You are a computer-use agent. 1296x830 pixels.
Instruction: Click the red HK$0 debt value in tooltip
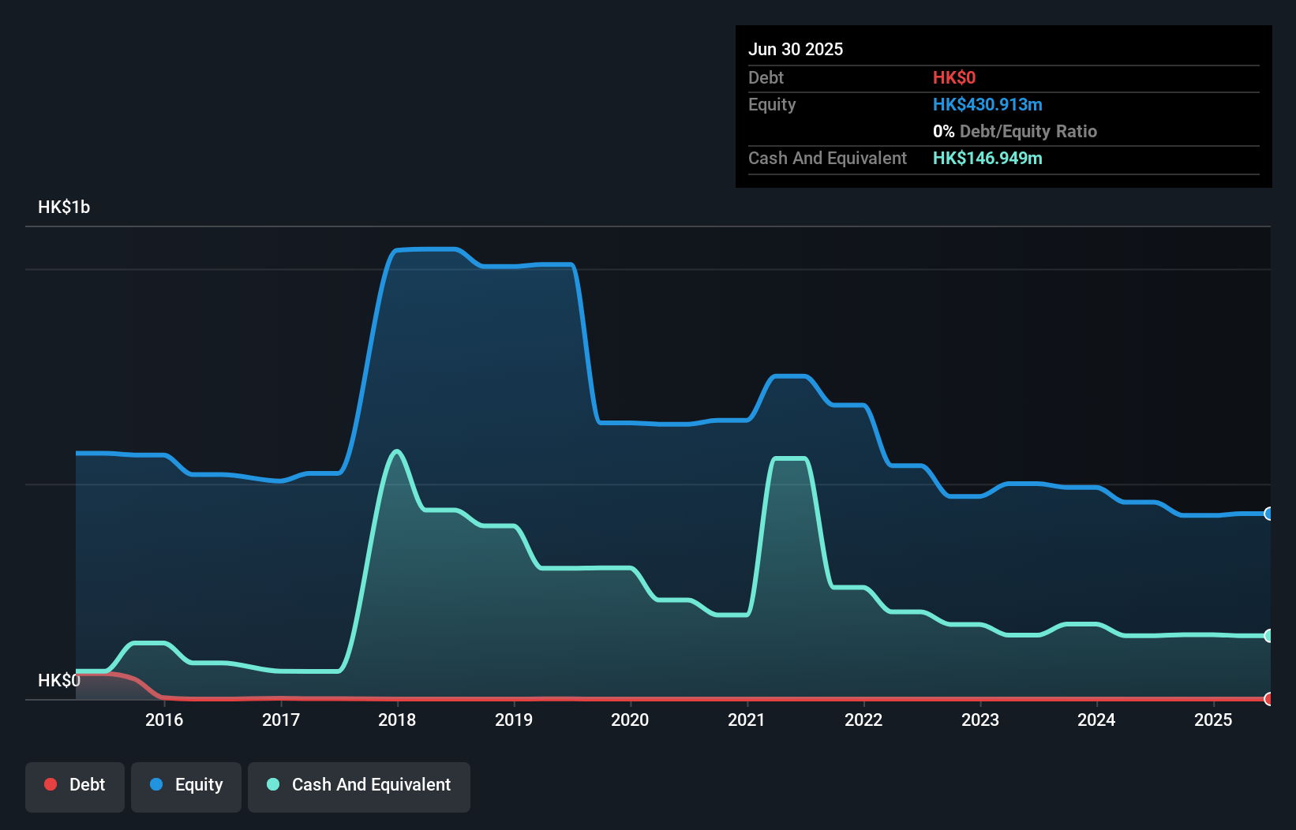tap(954, 77)
